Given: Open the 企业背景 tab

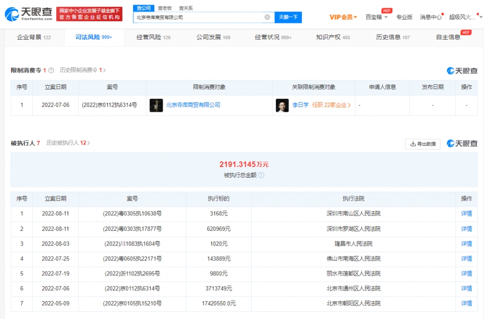Looking at the screenshot, I should pyautogui.click(x=34, y=37).
